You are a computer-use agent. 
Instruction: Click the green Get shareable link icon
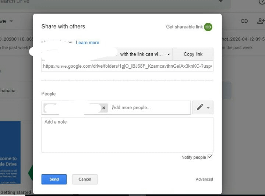[x=208, y=27]
